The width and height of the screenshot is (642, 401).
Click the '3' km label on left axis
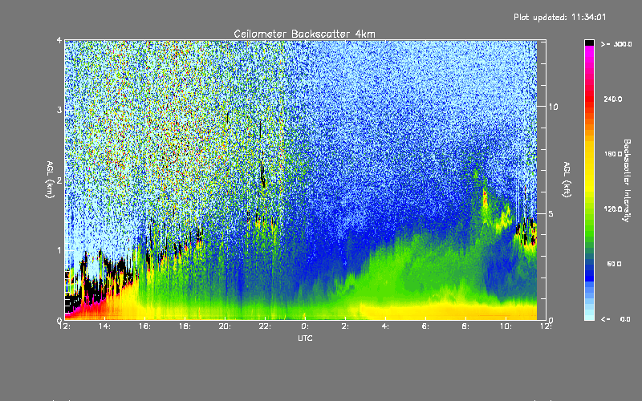59,111
